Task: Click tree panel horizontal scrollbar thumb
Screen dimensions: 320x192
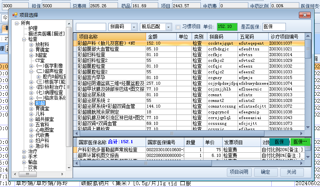Action: click(28, 174)
